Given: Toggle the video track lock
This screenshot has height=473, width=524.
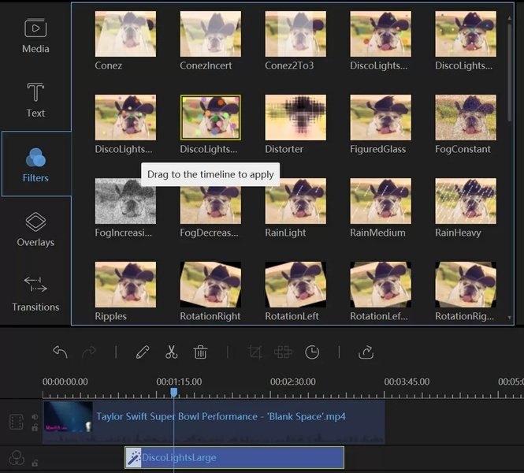Looking at the screenshot, I should (x=35, y=427).
